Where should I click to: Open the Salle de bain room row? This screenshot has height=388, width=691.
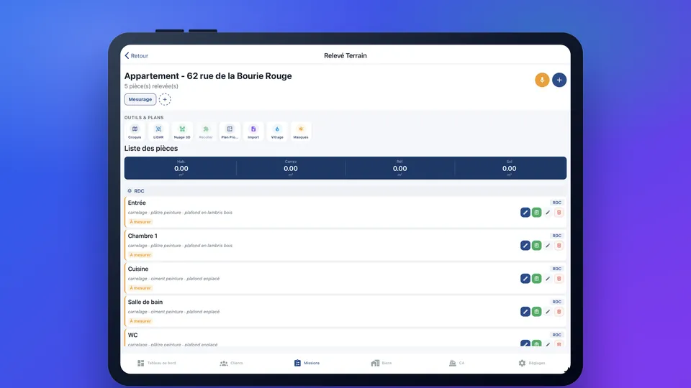(x=345, y=311)
